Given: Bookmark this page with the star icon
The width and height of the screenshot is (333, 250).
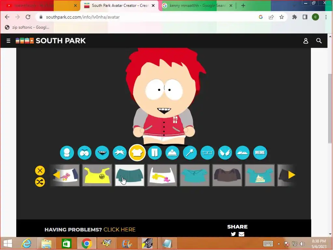Looking at the screenshot, I should [282, 17].
